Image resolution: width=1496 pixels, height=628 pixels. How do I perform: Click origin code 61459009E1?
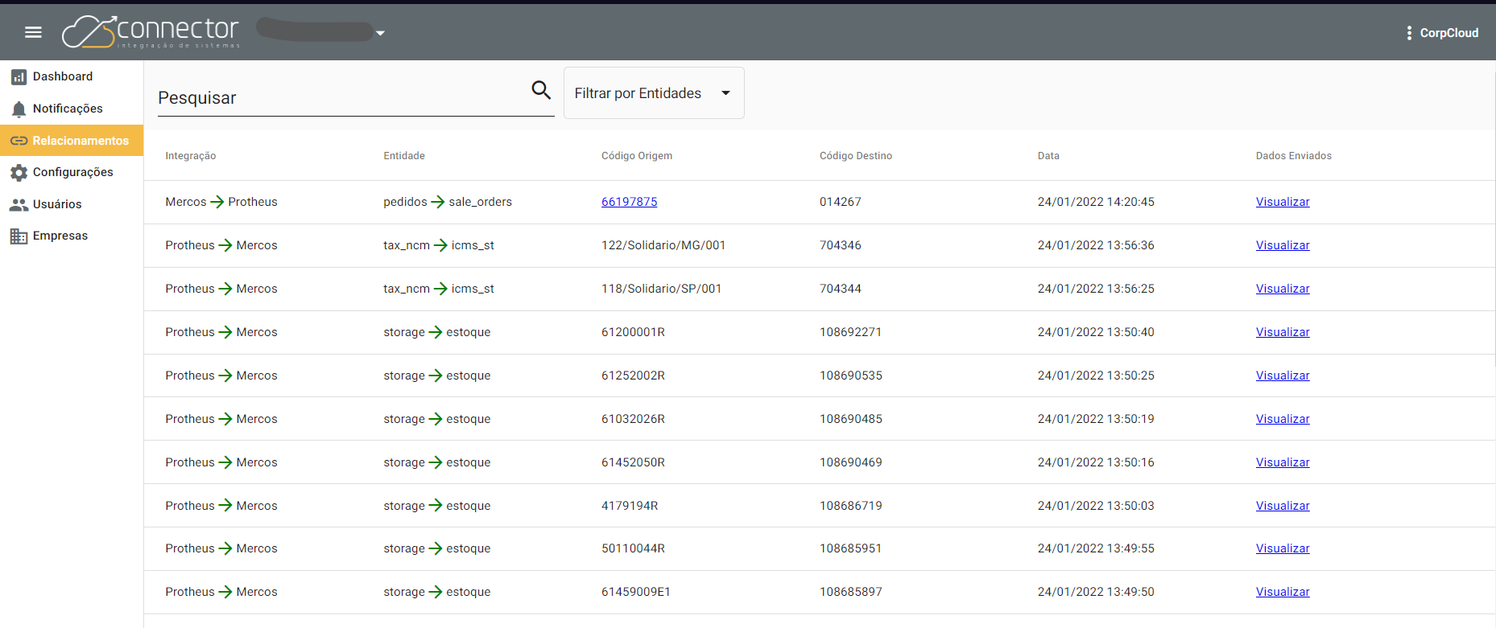tap(636, 592)
